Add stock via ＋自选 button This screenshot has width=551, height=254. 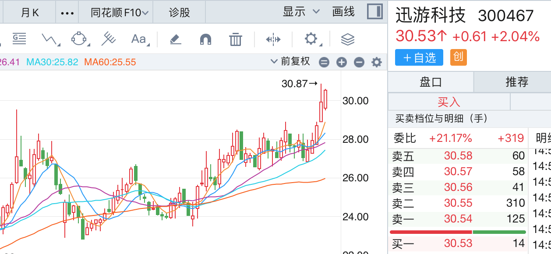[x=419, y=57]
